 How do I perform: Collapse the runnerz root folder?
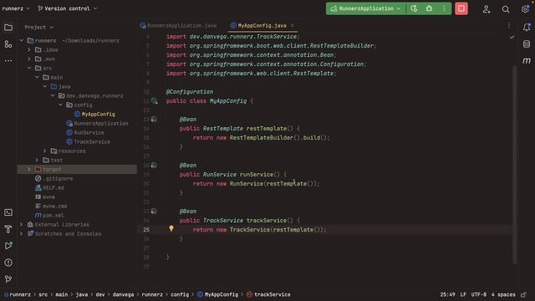[x=22, y=40]
